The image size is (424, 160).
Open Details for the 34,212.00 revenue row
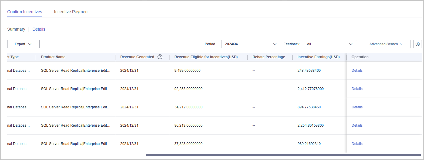tap(357, 107)
